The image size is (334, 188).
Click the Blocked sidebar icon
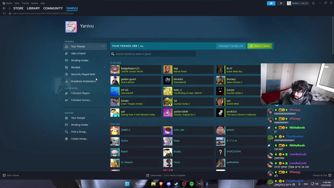coord(66,67)
